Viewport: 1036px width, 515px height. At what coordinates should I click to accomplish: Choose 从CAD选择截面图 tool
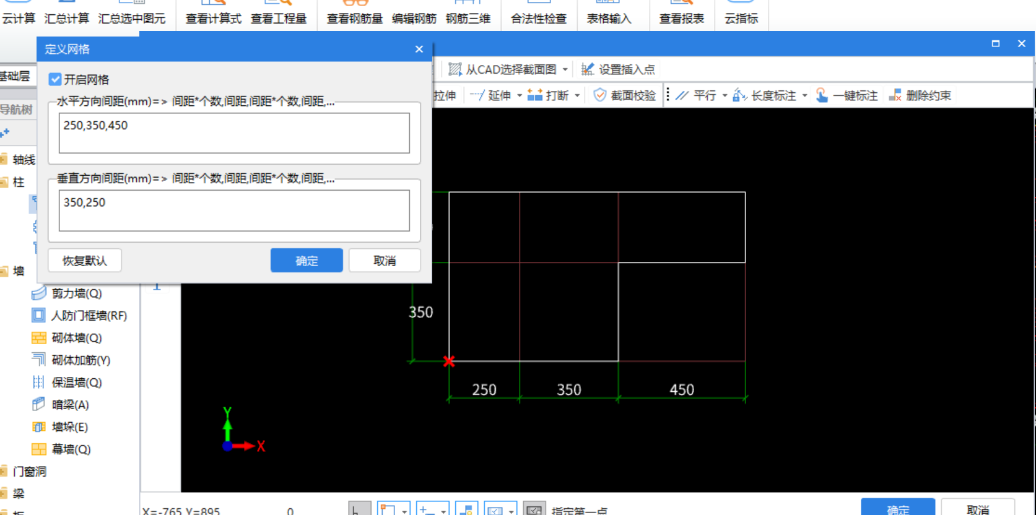coord(502,69)
